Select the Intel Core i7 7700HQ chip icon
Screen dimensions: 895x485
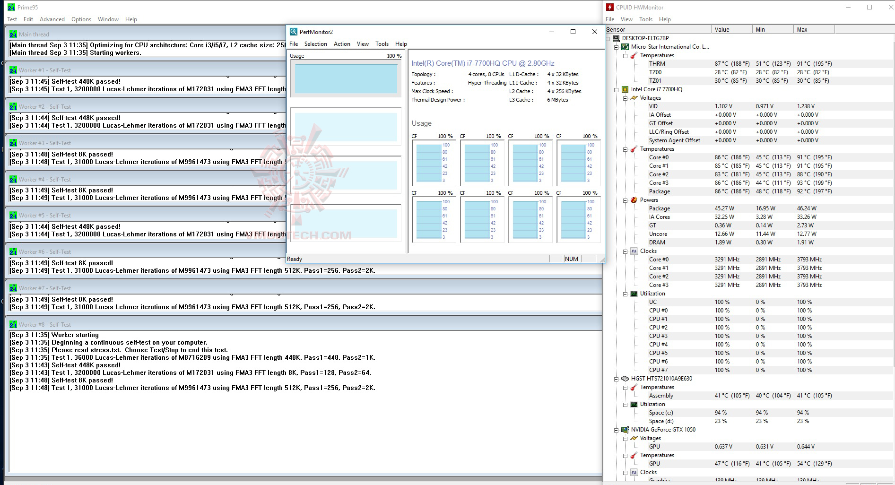(x=625, y=89)
